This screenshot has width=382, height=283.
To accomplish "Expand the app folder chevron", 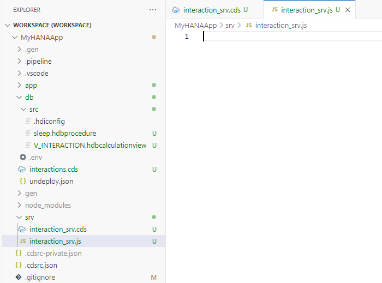I will (19, 85).
